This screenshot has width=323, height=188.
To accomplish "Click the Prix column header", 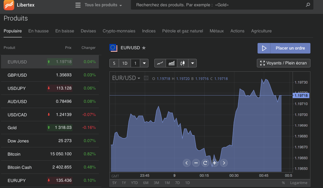I will [x=68, y=48].
